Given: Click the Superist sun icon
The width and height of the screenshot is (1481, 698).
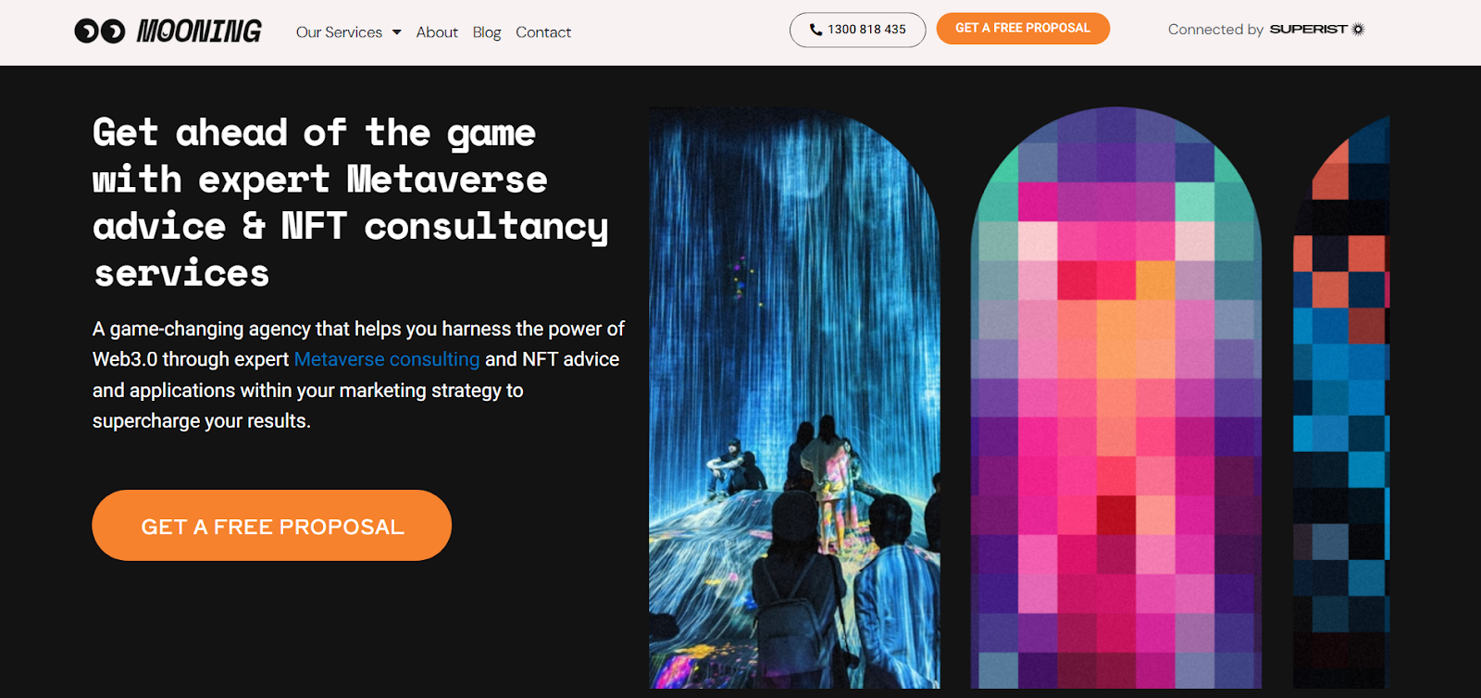Looking at the screenshot, I should [1358, 30].
